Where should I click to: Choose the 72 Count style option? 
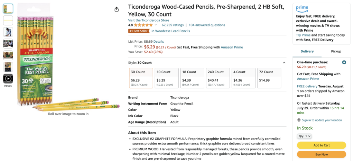pos(269,78)
